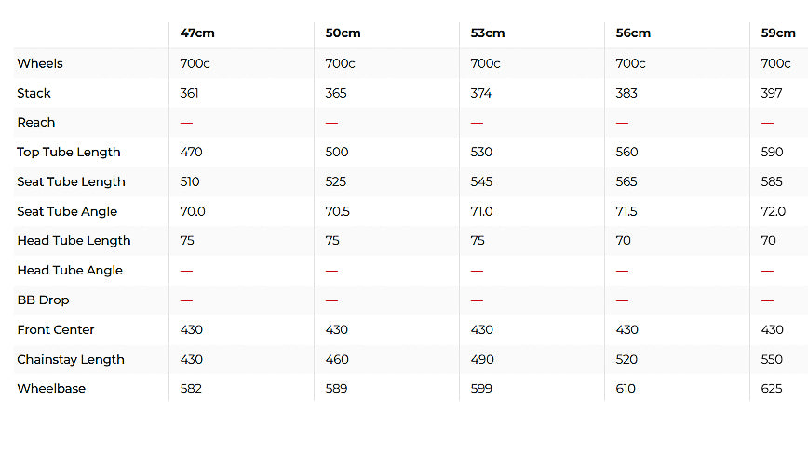The image size is (808, 454).
Task: Select the Head Tube Angle row label
Action: coord(70,271)
